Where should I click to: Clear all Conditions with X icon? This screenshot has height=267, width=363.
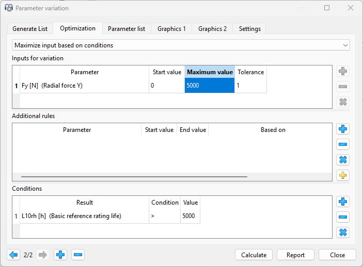pyautogui.click(x=343, y=232)
